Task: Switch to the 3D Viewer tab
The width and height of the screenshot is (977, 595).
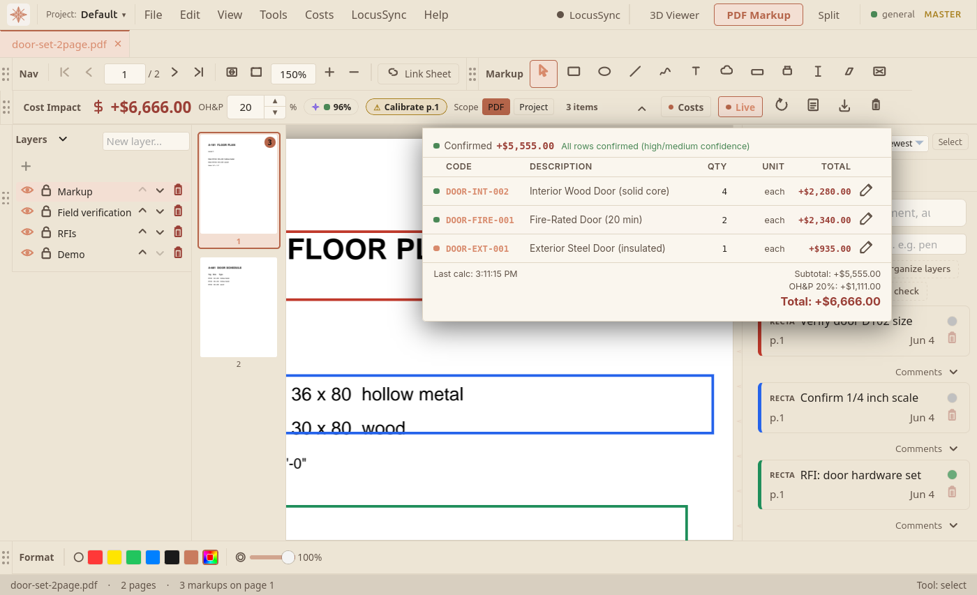Action: tap(673, 15)
